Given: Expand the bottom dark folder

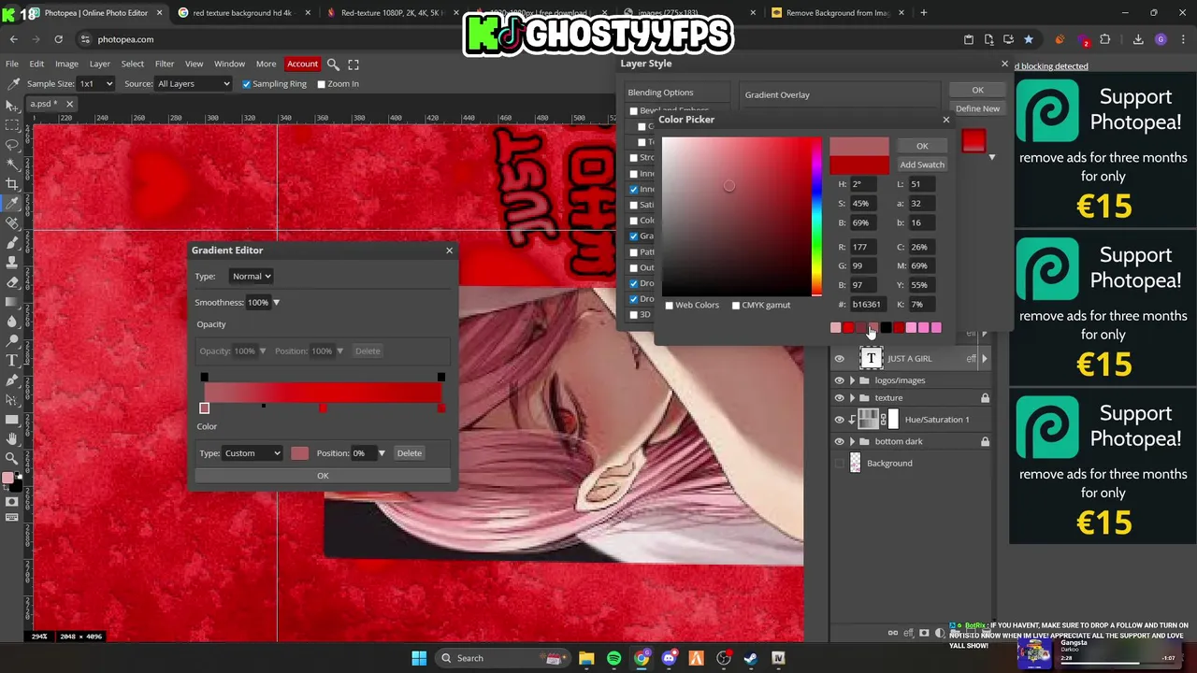Looking at the screenshot, I should [851, 441].
